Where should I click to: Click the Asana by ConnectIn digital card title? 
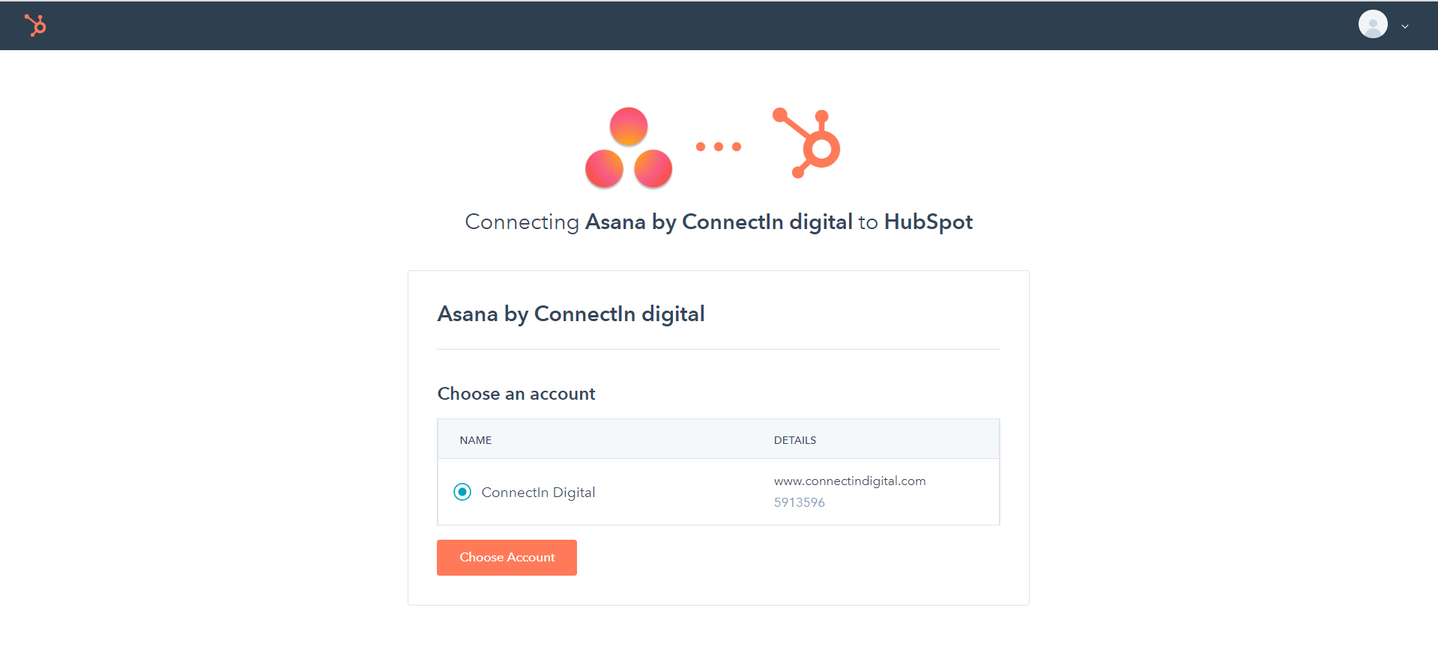(x=571, y=314)
